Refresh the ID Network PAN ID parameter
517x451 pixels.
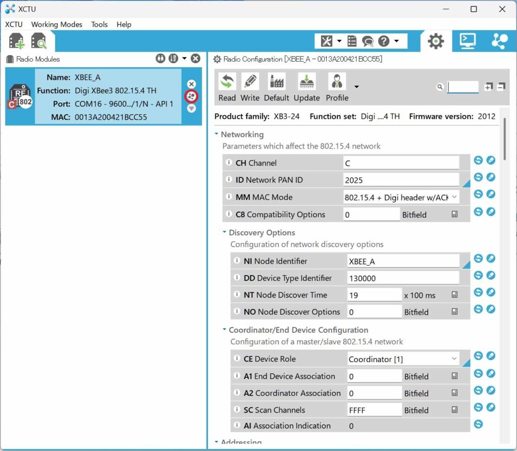click(x=479, y=177)
